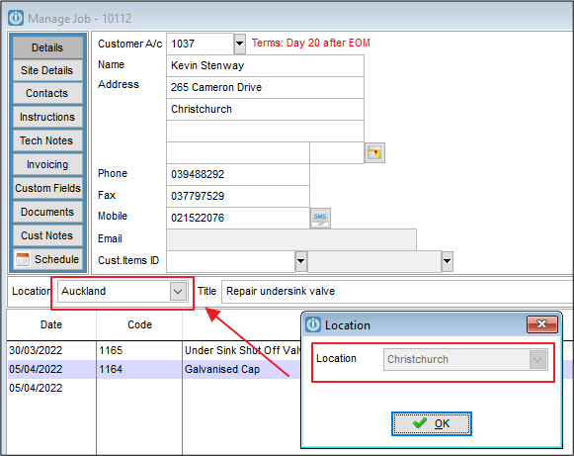Viewport: 574px width, 456px height.
Task: Open the Documents section
Action: pyautogui.click(x=47, y=212)
